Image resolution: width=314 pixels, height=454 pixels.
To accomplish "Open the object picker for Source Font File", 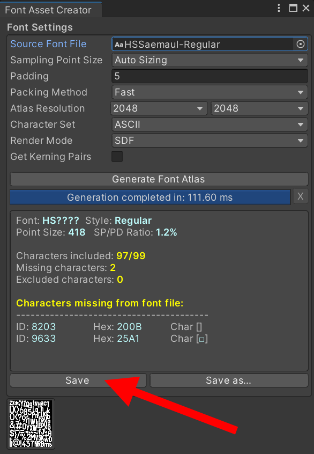I will [x=301, y=45].
